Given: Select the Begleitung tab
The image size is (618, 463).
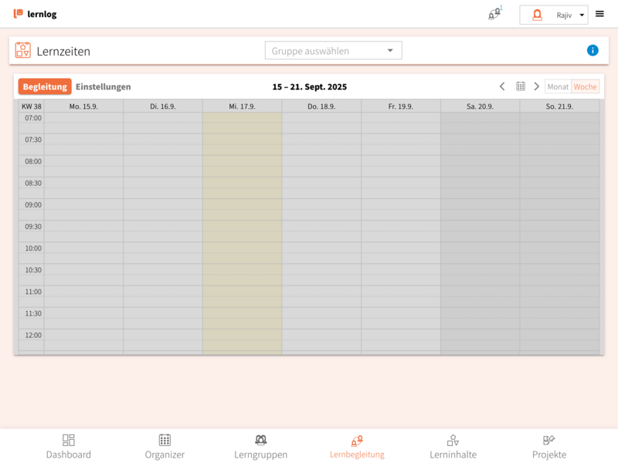Looking at the screenshot, I should pos(45,86).
